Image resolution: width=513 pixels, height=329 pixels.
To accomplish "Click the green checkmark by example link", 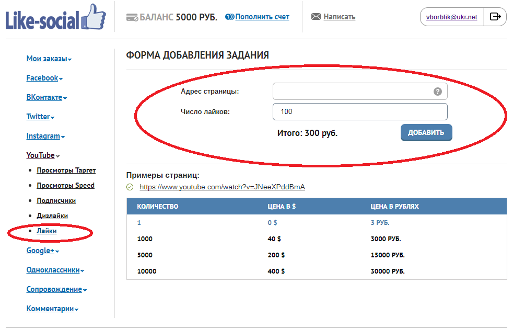I will [130, 187].
